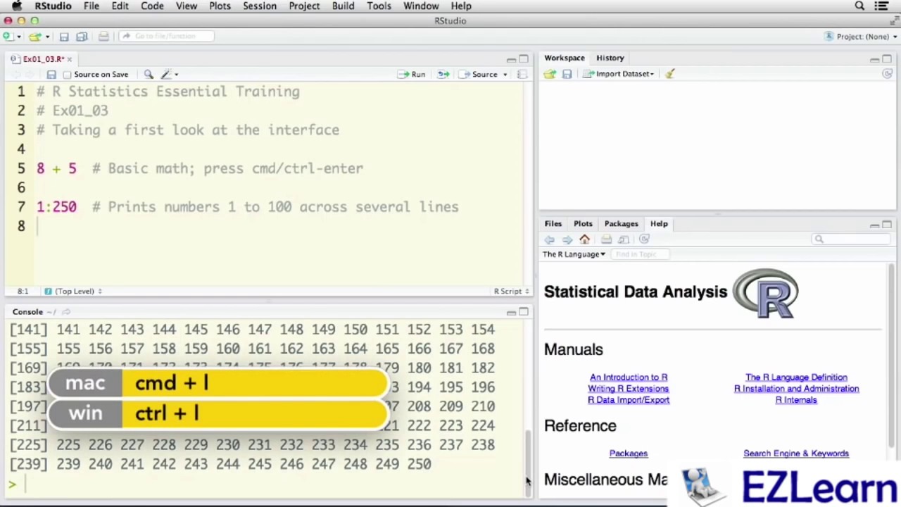Open the Session menu in menu bar
This screenshot has width=901, height=507.
click(260, 6)
